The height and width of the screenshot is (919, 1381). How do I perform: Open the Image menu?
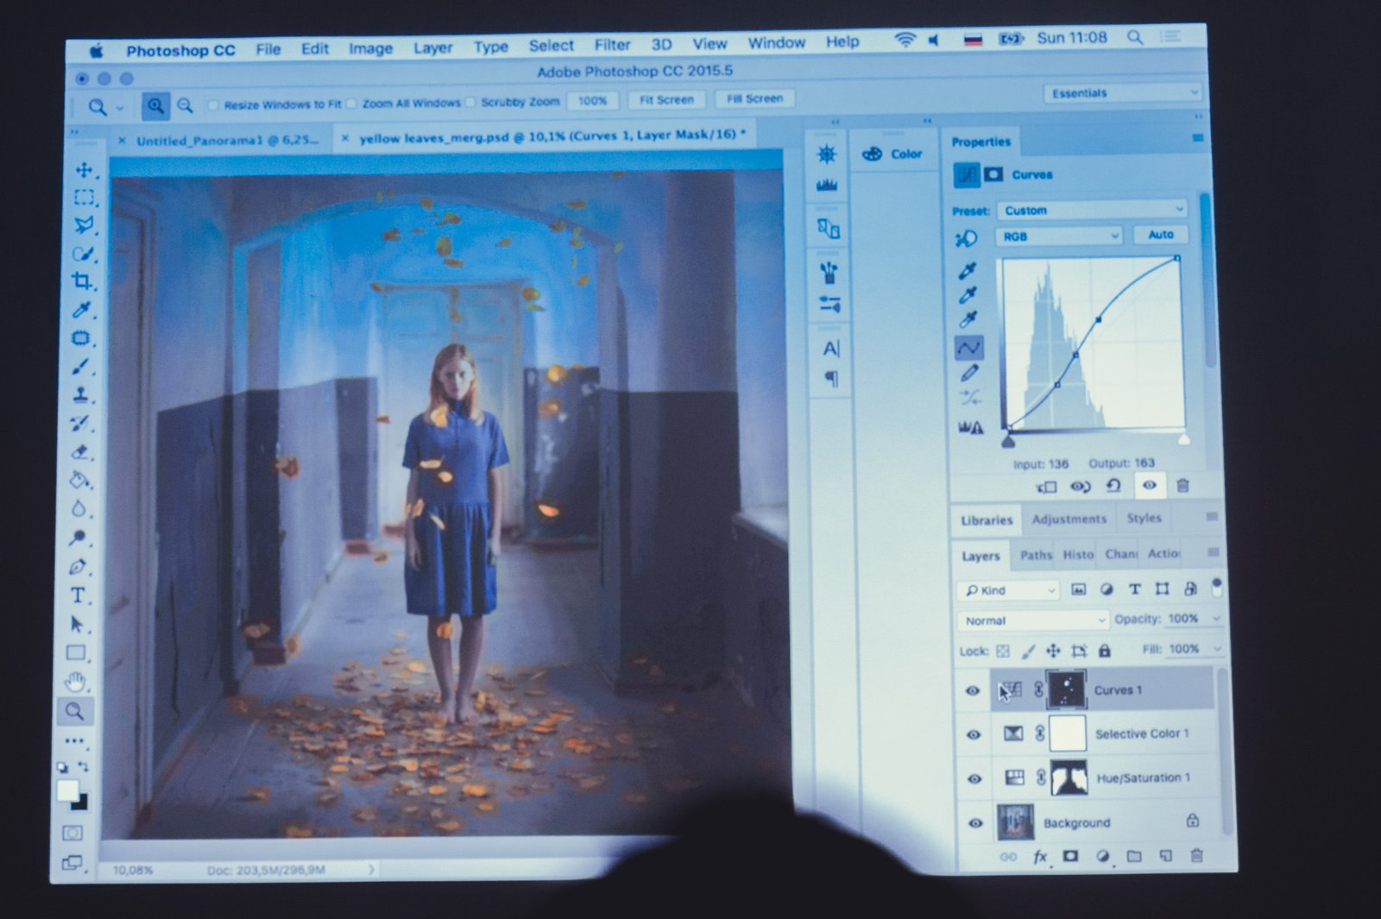(370, 48)
